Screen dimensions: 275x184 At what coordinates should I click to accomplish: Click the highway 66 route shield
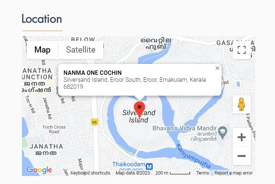95,122
